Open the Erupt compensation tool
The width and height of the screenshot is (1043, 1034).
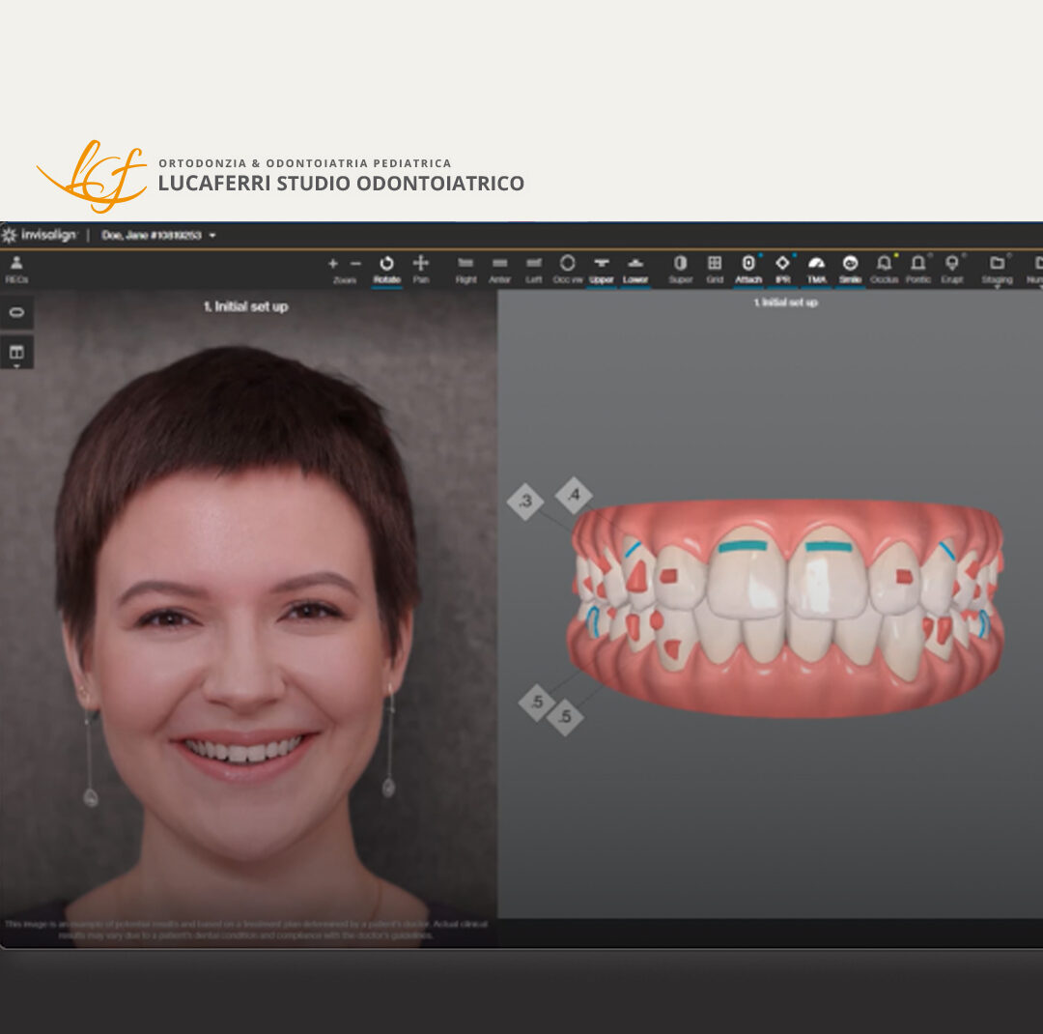953,264
